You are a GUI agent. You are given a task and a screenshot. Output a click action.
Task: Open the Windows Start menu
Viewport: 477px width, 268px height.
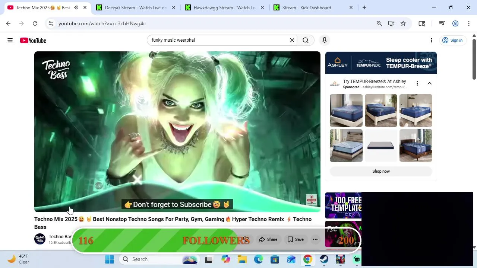(109, 259)
